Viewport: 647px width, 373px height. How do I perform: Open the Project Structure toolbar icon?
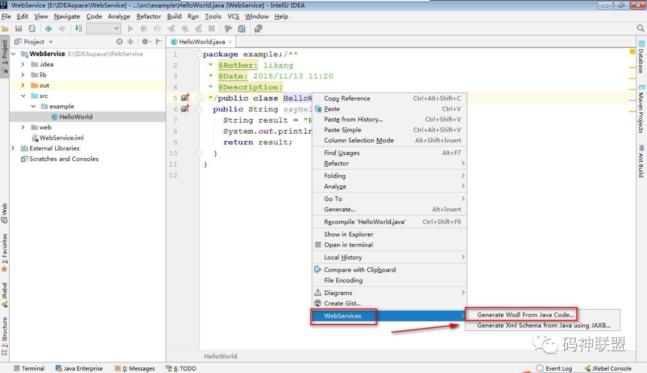[x=242, y=28]
